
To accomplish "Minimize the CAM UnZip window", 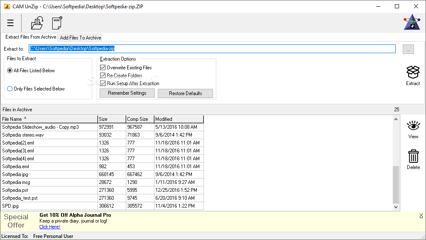I will tap(378, 6).
